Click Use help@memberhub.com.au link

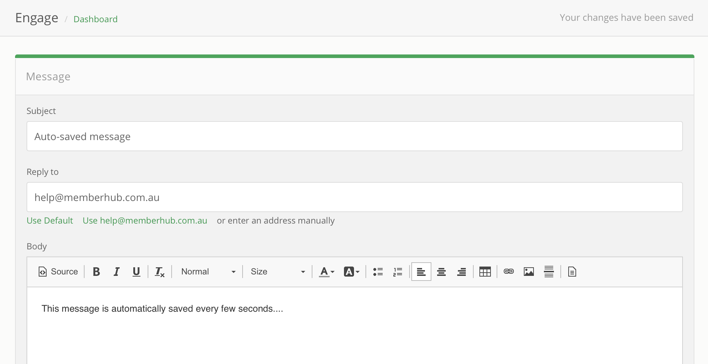(x=145, y=220)
